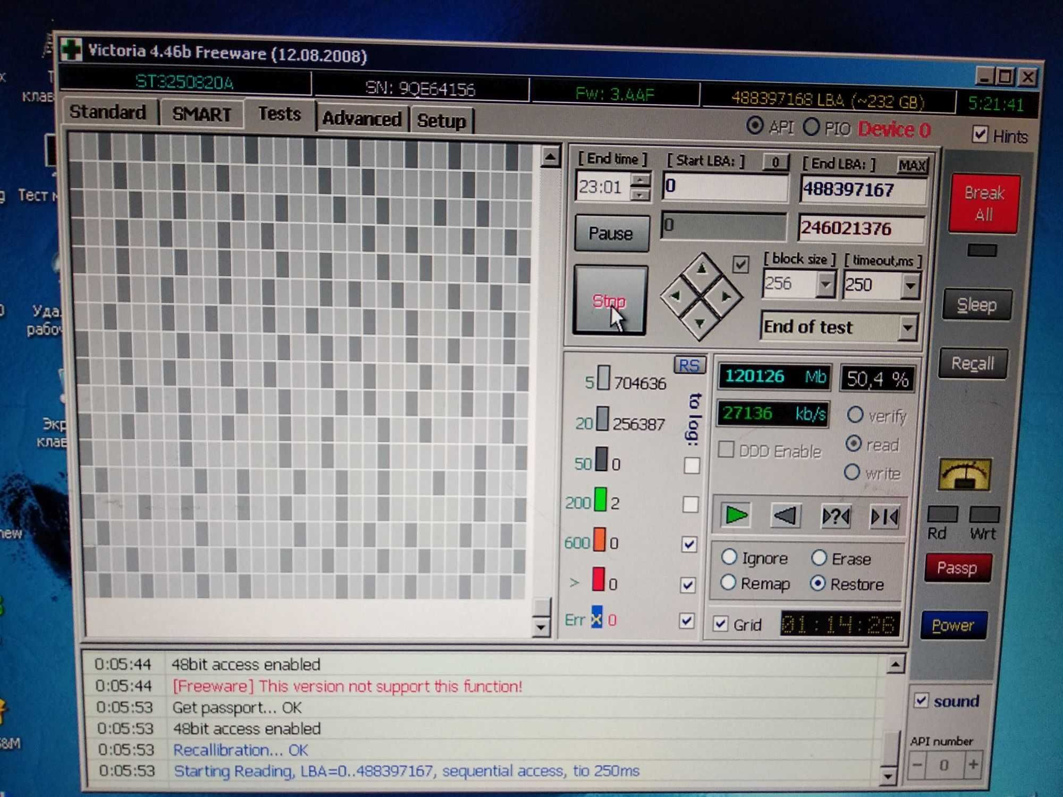The width and height of the screenshot is (1063, 797).
Task: Toggle the checkbox next to the diamond navigator
Action: 740,264
